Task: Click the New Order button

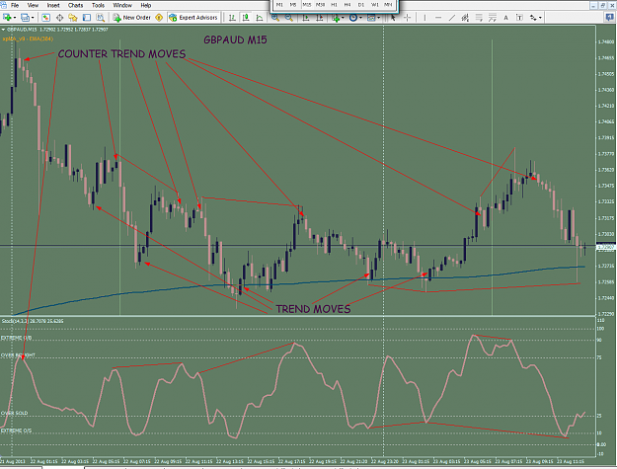Action: [132, 18]
